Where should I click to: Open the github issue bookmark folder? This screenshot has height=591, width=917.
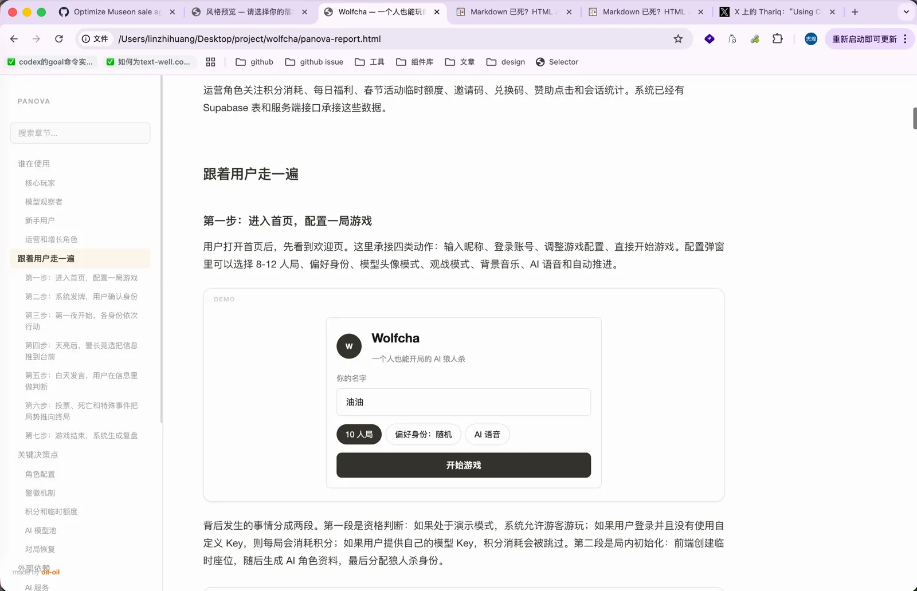coord(314,62)
